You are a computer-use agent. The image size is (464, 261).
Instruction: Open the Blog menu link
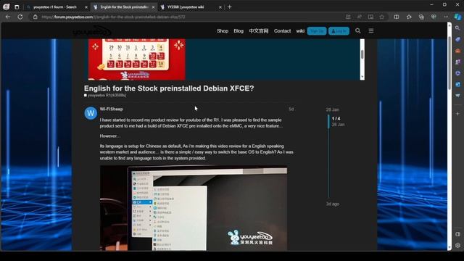click(239, 30)
